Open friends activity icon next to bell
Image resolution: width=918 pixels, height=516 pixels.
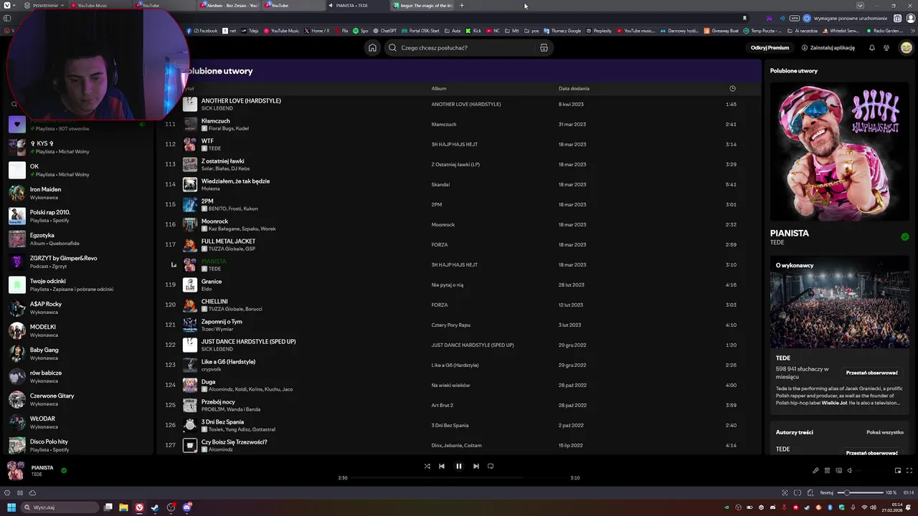tap(886, 48)
